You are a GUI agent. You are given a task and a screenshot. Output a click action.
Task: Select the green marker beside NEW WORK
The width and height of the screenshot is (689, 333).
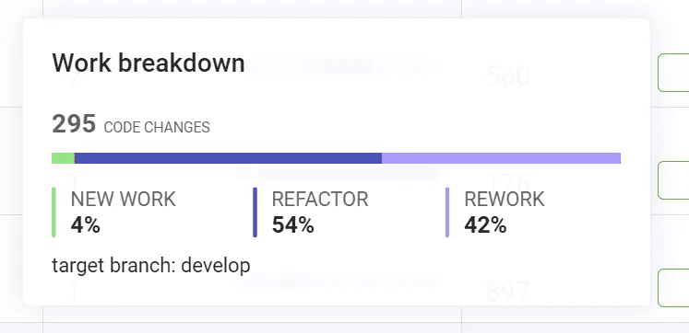click(x=53, y=212)
